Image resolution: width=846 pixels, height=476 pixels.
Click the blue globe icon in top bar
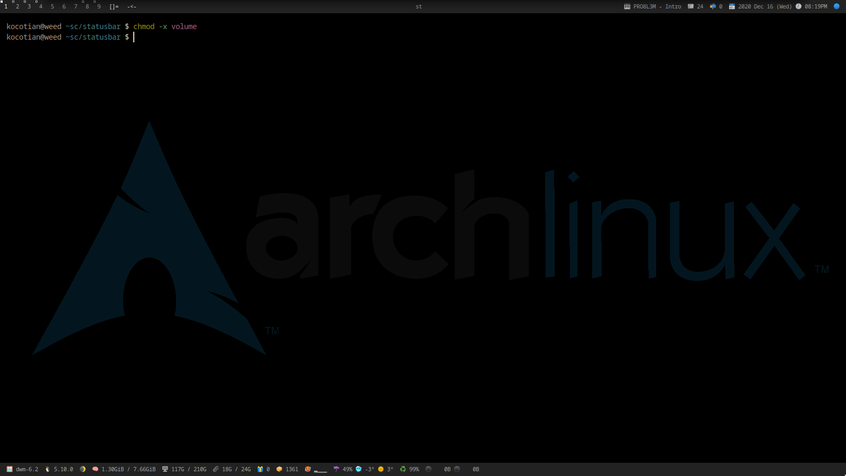point(836,7)
